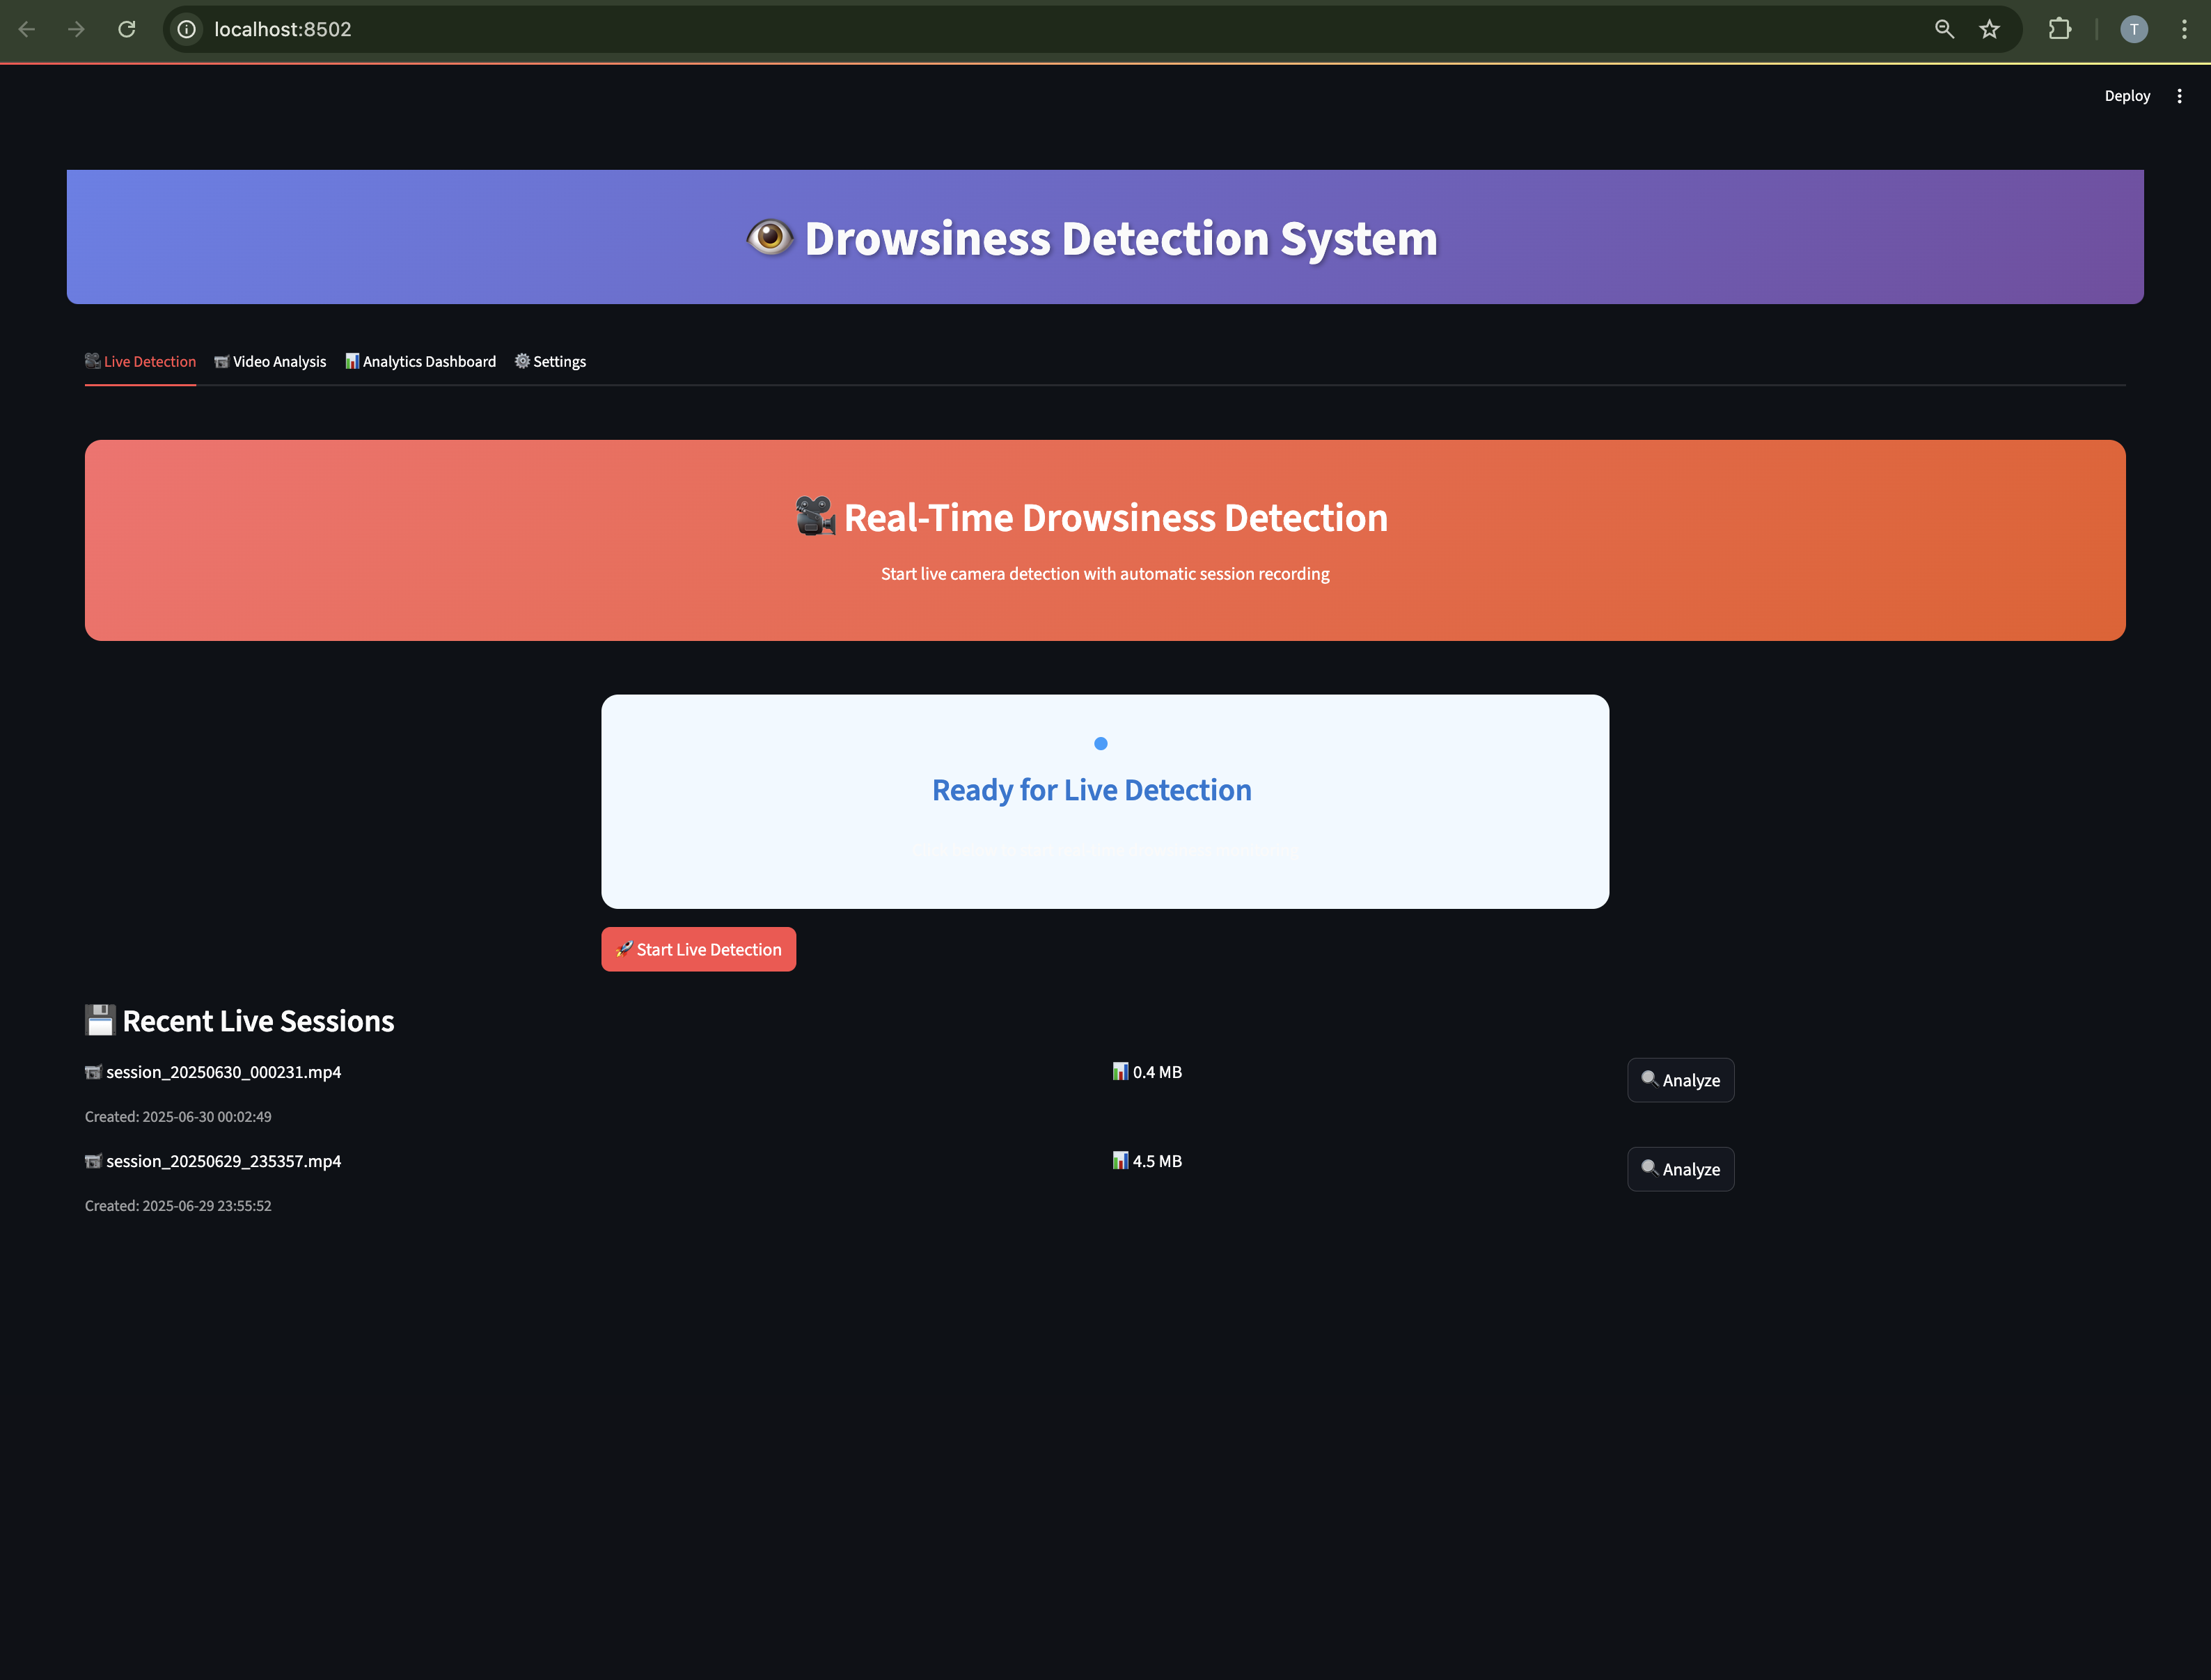Open the browser extensions puzzle icon
This screenshot has height=1680, width=2211.
(x=2059, y=29)
